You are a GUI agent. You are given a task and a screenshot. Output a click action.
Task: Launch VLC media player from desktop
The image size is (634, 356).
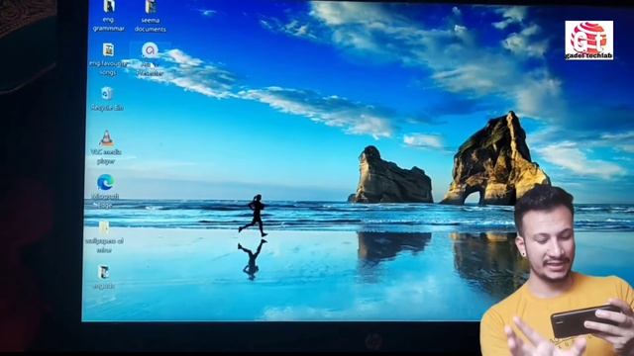106,138
